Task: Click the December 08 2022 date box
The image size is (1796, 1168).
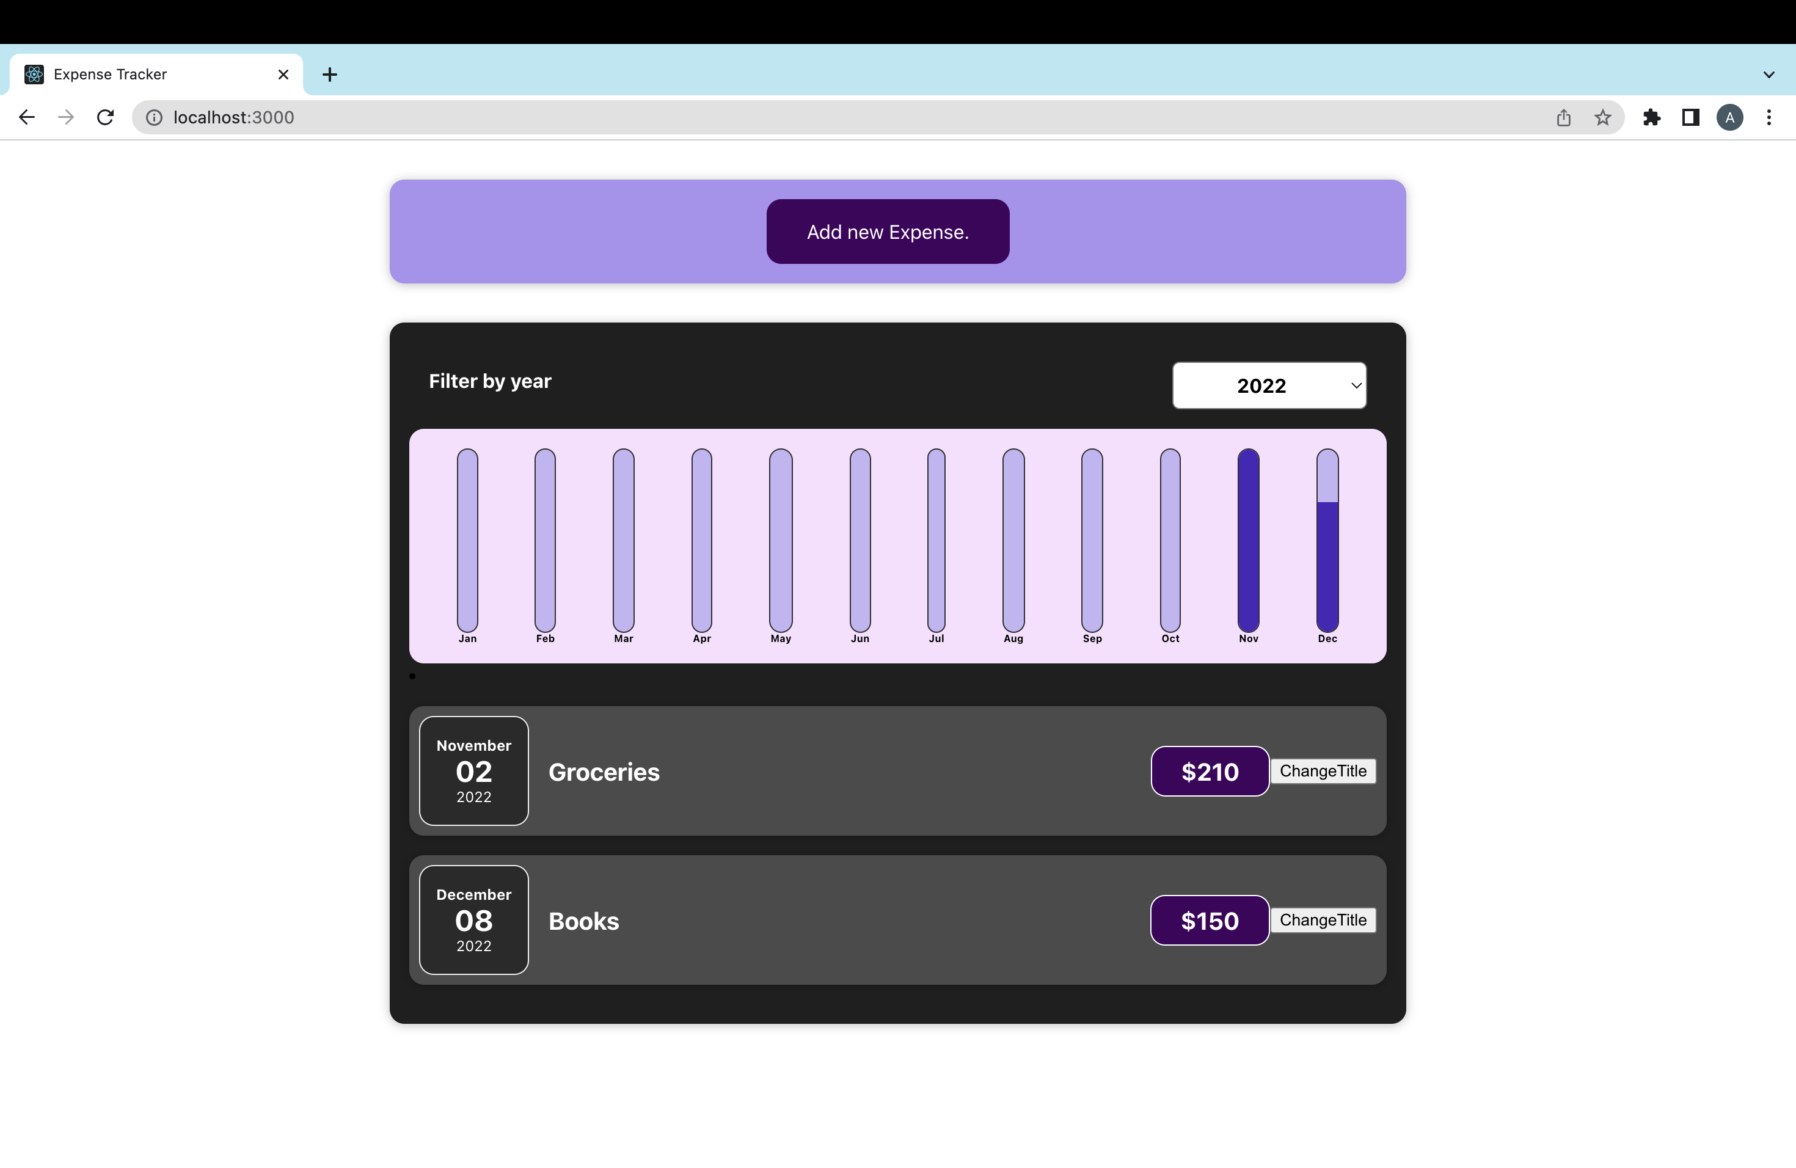Action: pos(474,920)
